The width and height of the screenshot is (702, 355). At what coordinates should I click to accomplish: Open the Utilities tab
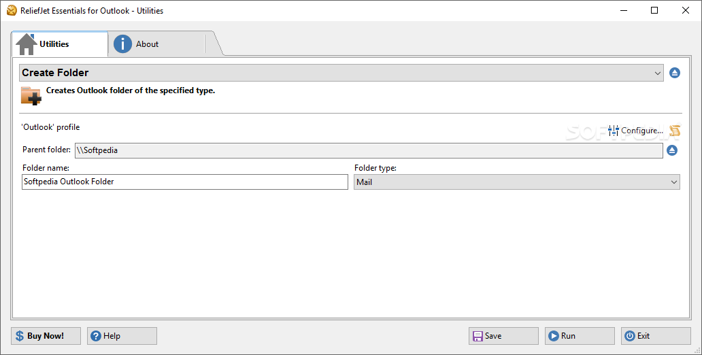tap(60, 44)
